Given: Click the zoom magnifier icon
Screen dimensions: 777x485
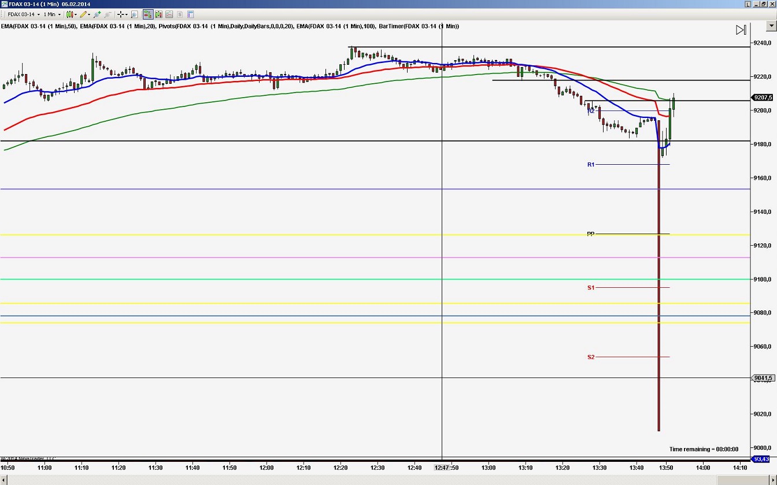Looking at the screenshot, I should 134,14.
